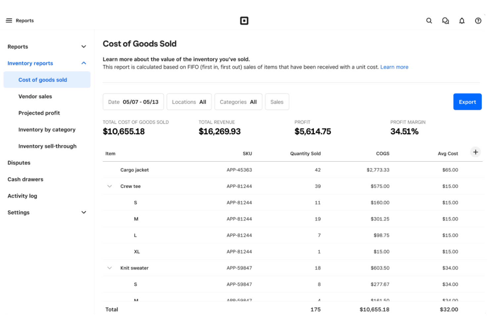Image resolution: width=490 pixels, height=327 pixels.
Task: Export the Cost of Goods Sold report
Action: click(x=467, y=102)
